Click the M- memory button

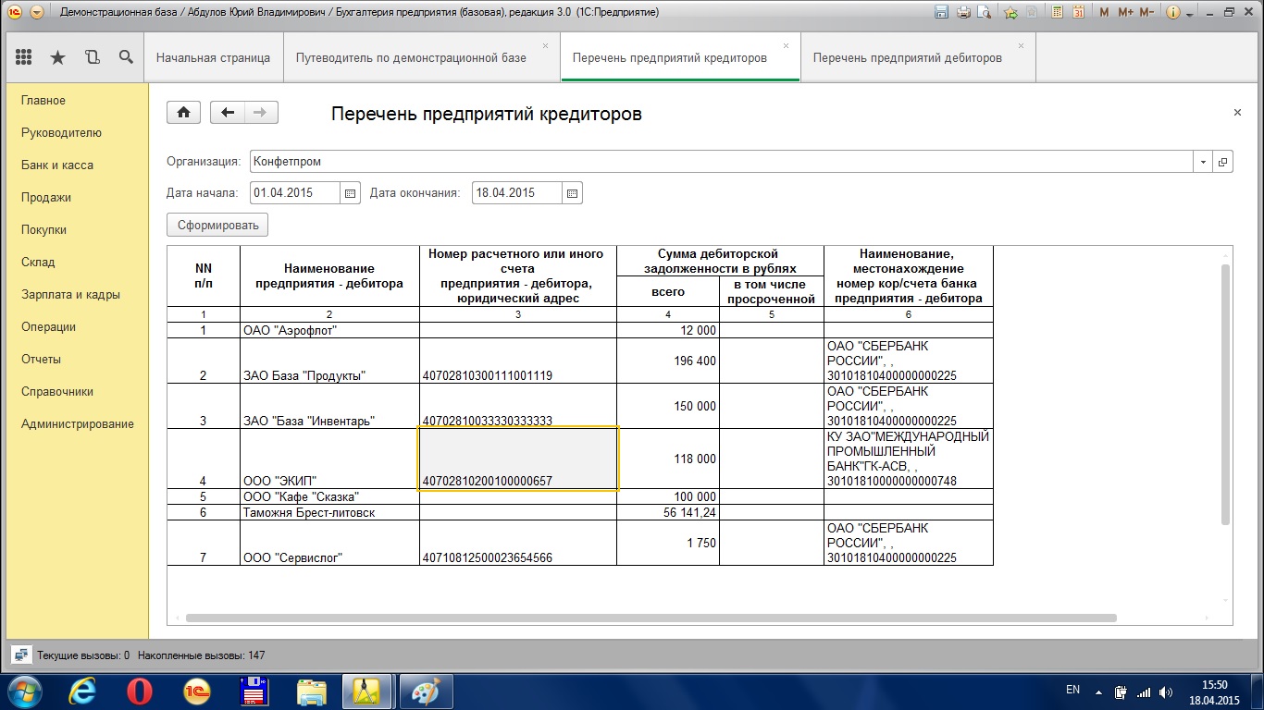coord(1146,13)
